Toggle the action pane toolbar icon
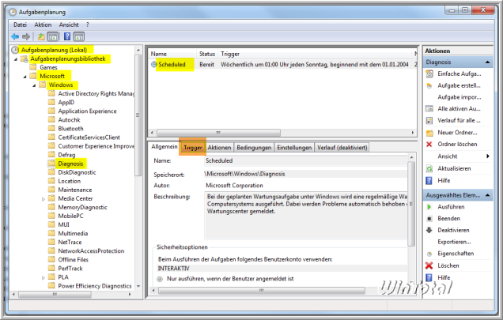The width and height of the screenshot is (503, 320). pos(79,36)
